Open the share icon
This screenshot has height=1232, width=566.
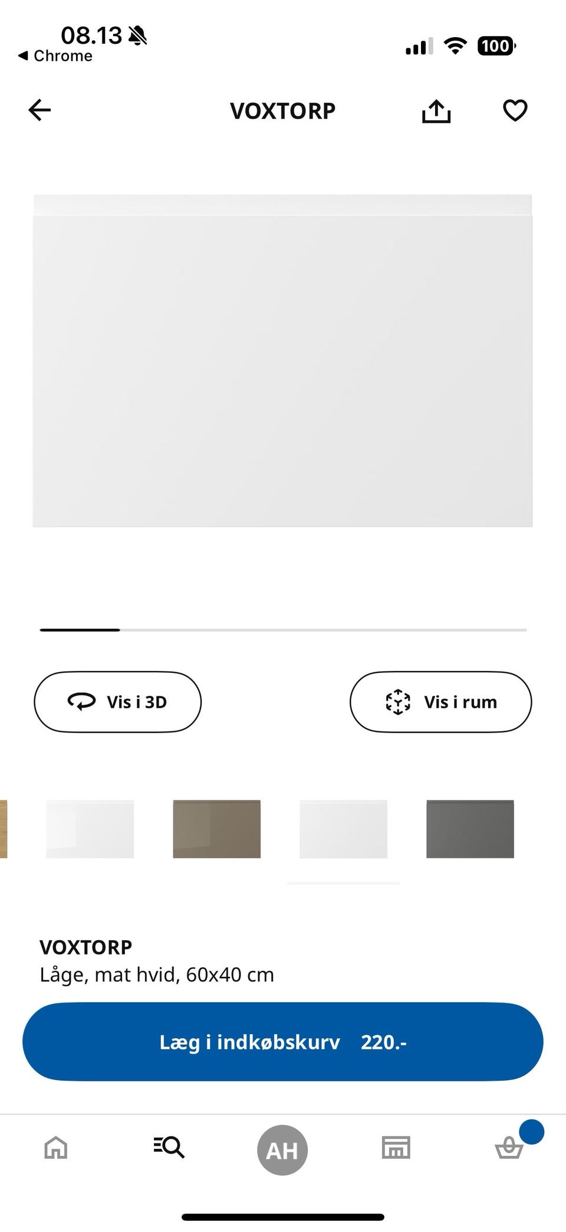pyautogui.click(x=436, y=110)
